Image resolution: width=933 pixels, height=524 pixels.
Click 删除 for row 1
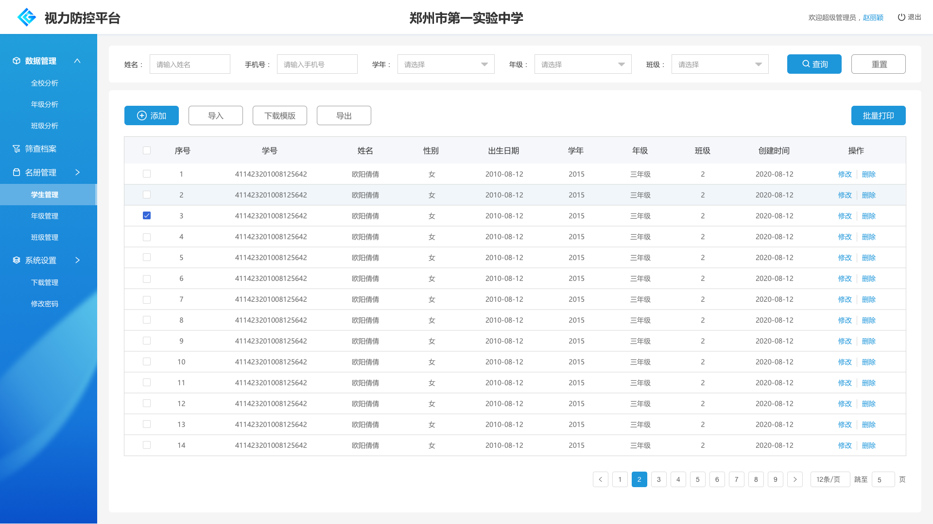[x=869, y=174]
